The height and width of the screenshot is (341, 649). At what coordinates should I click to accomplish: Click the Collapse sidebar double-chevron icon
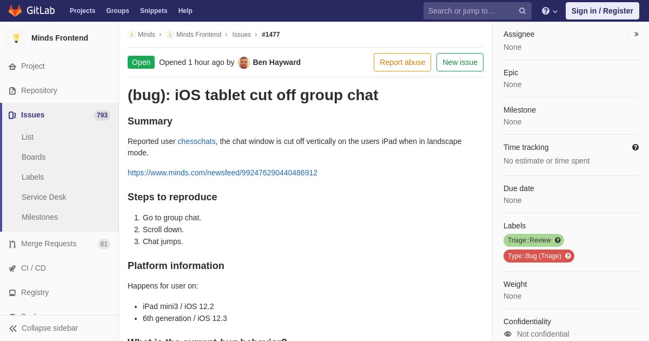(13, 329)
